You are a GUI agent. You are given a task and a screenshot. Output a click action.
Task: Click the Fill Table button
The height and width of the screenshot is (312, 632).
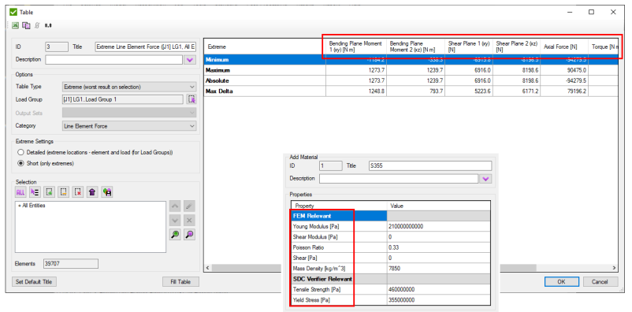[181, 282]
